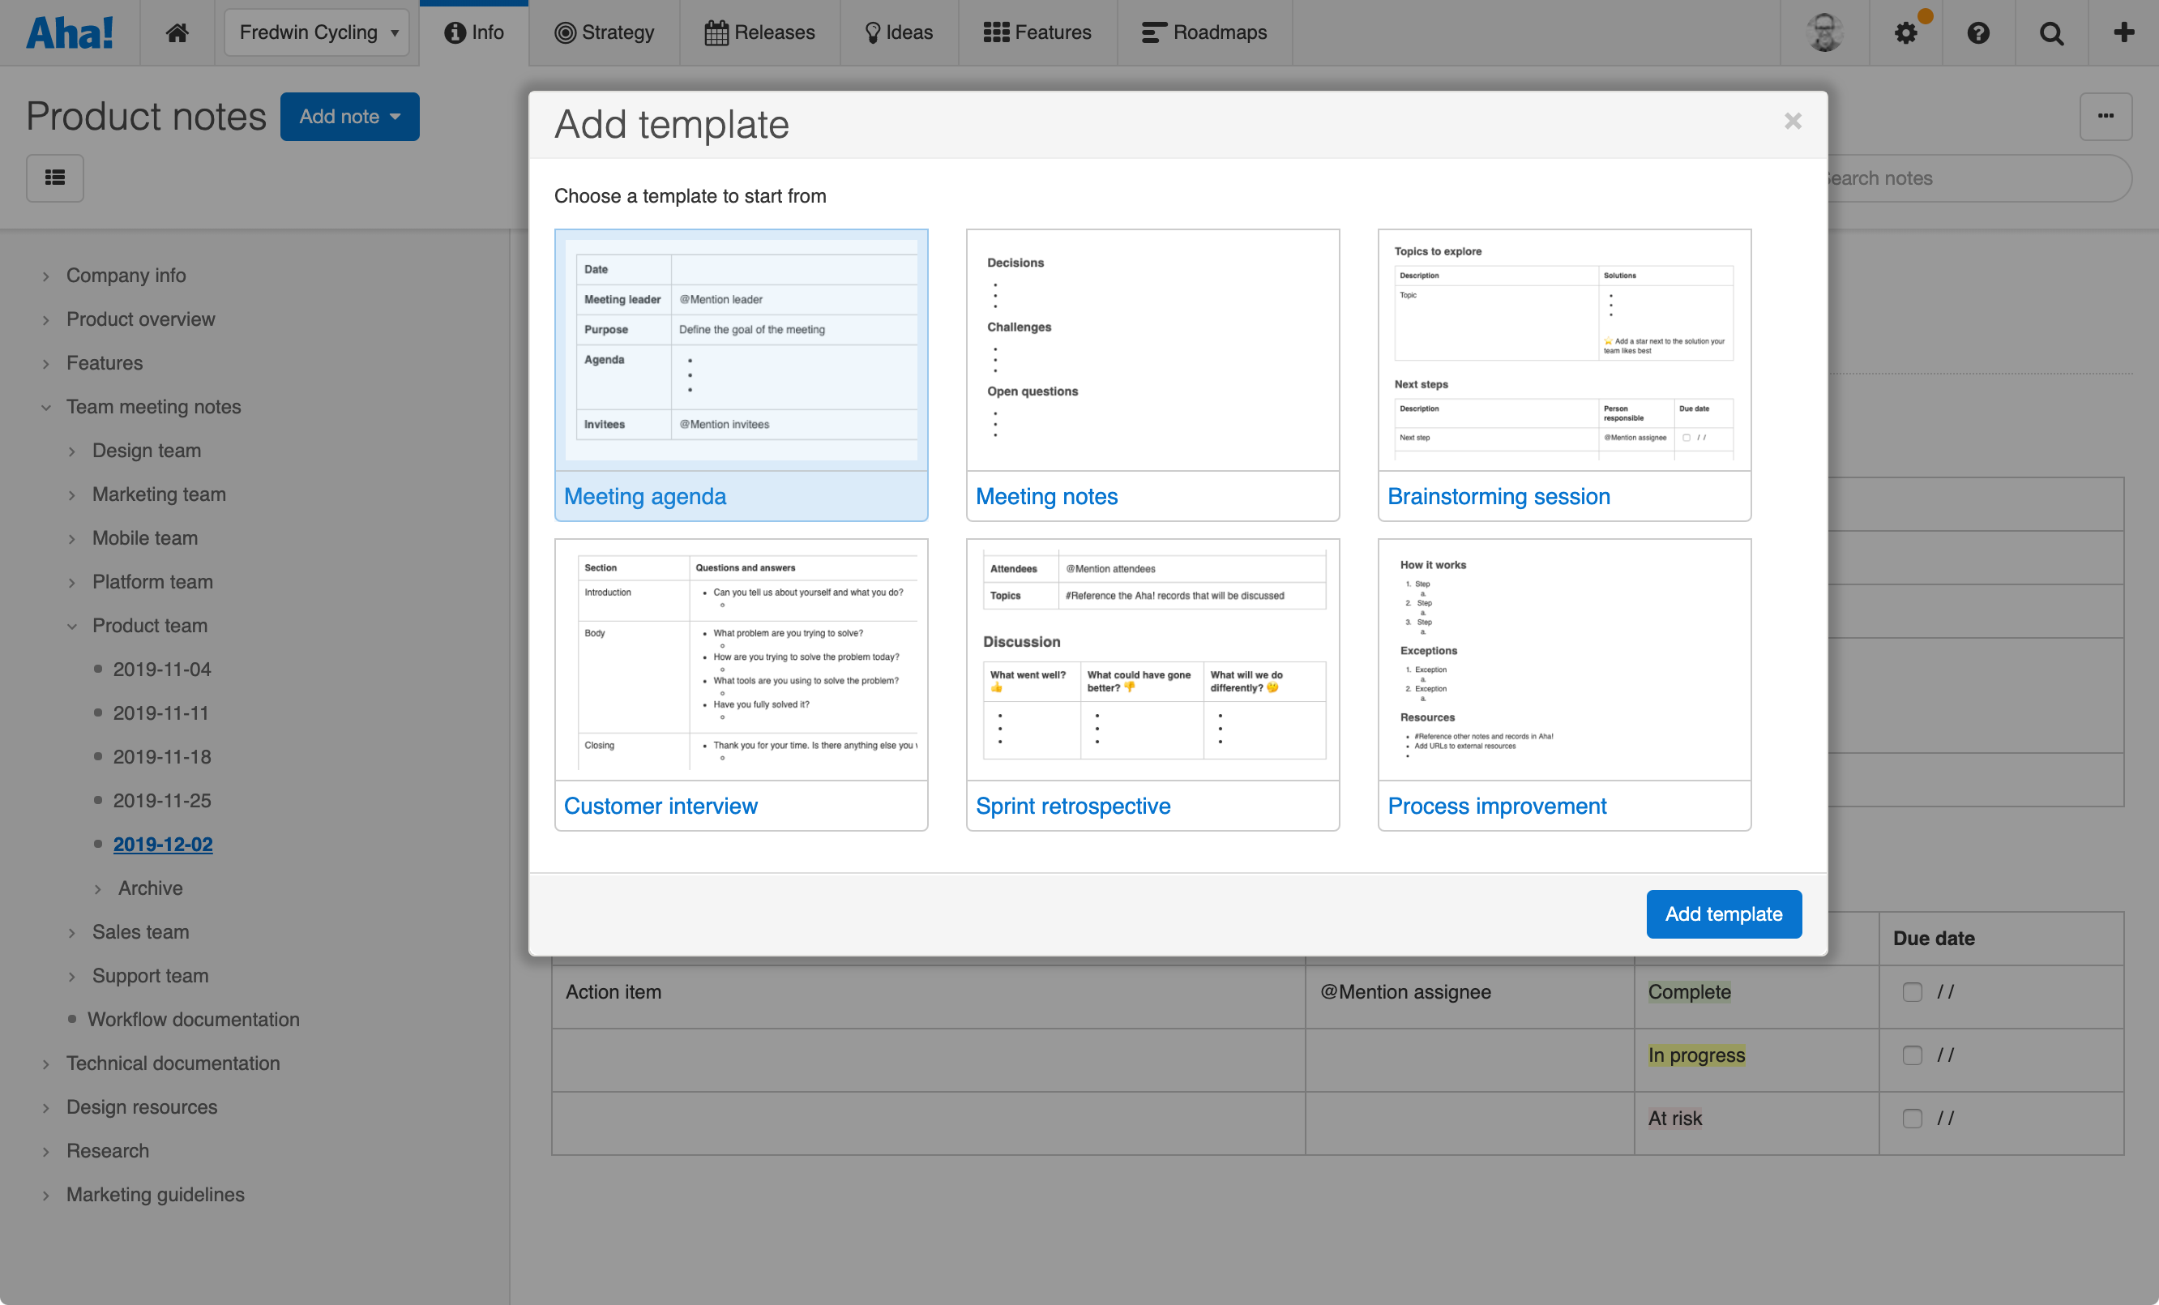Open the Home icon in top navigation

click(177, 32)
